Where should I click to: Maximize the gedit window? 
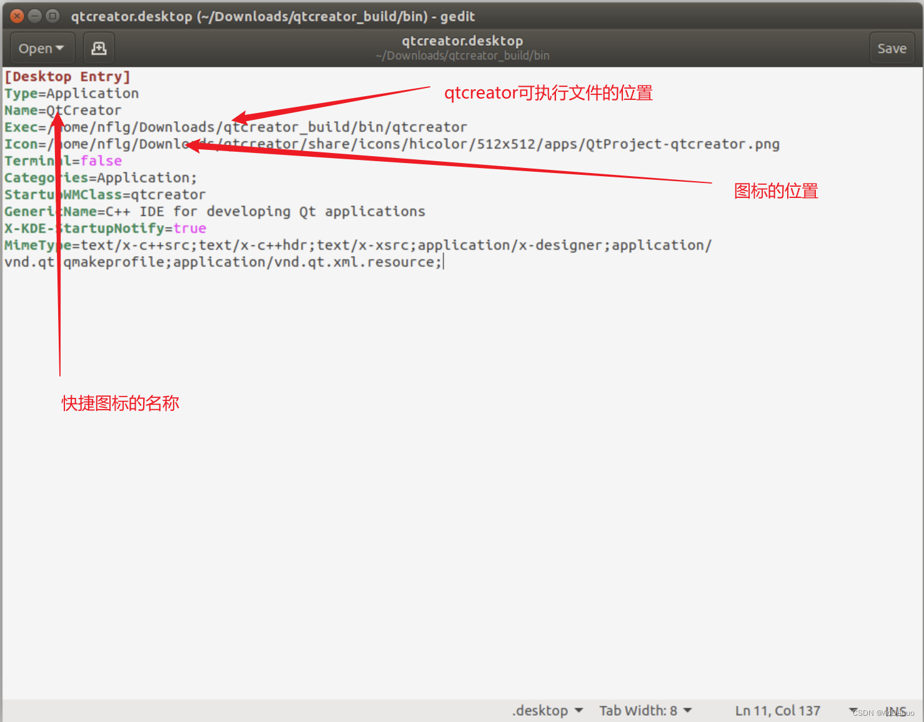[x=53, y=16]
